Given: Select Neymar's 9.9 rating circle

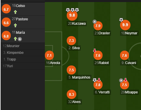Looking at the screenshot, I should coord(125,25).
